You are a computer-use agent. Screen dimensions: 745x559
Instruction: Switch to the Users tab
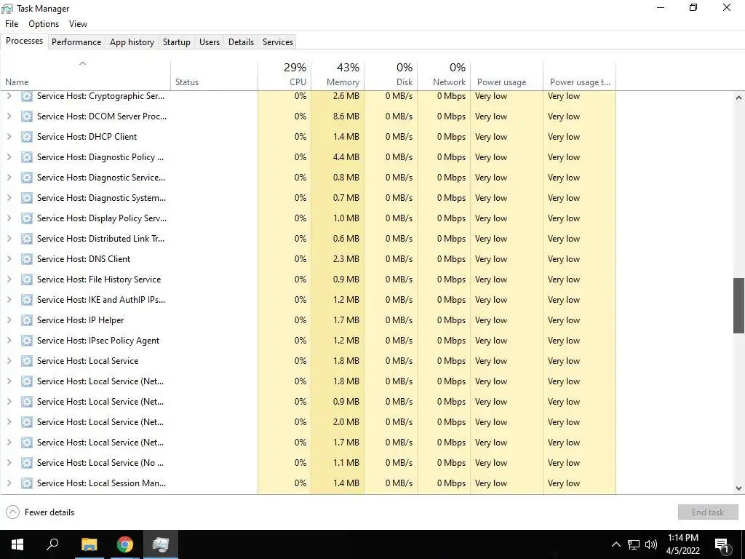point(210,41)
